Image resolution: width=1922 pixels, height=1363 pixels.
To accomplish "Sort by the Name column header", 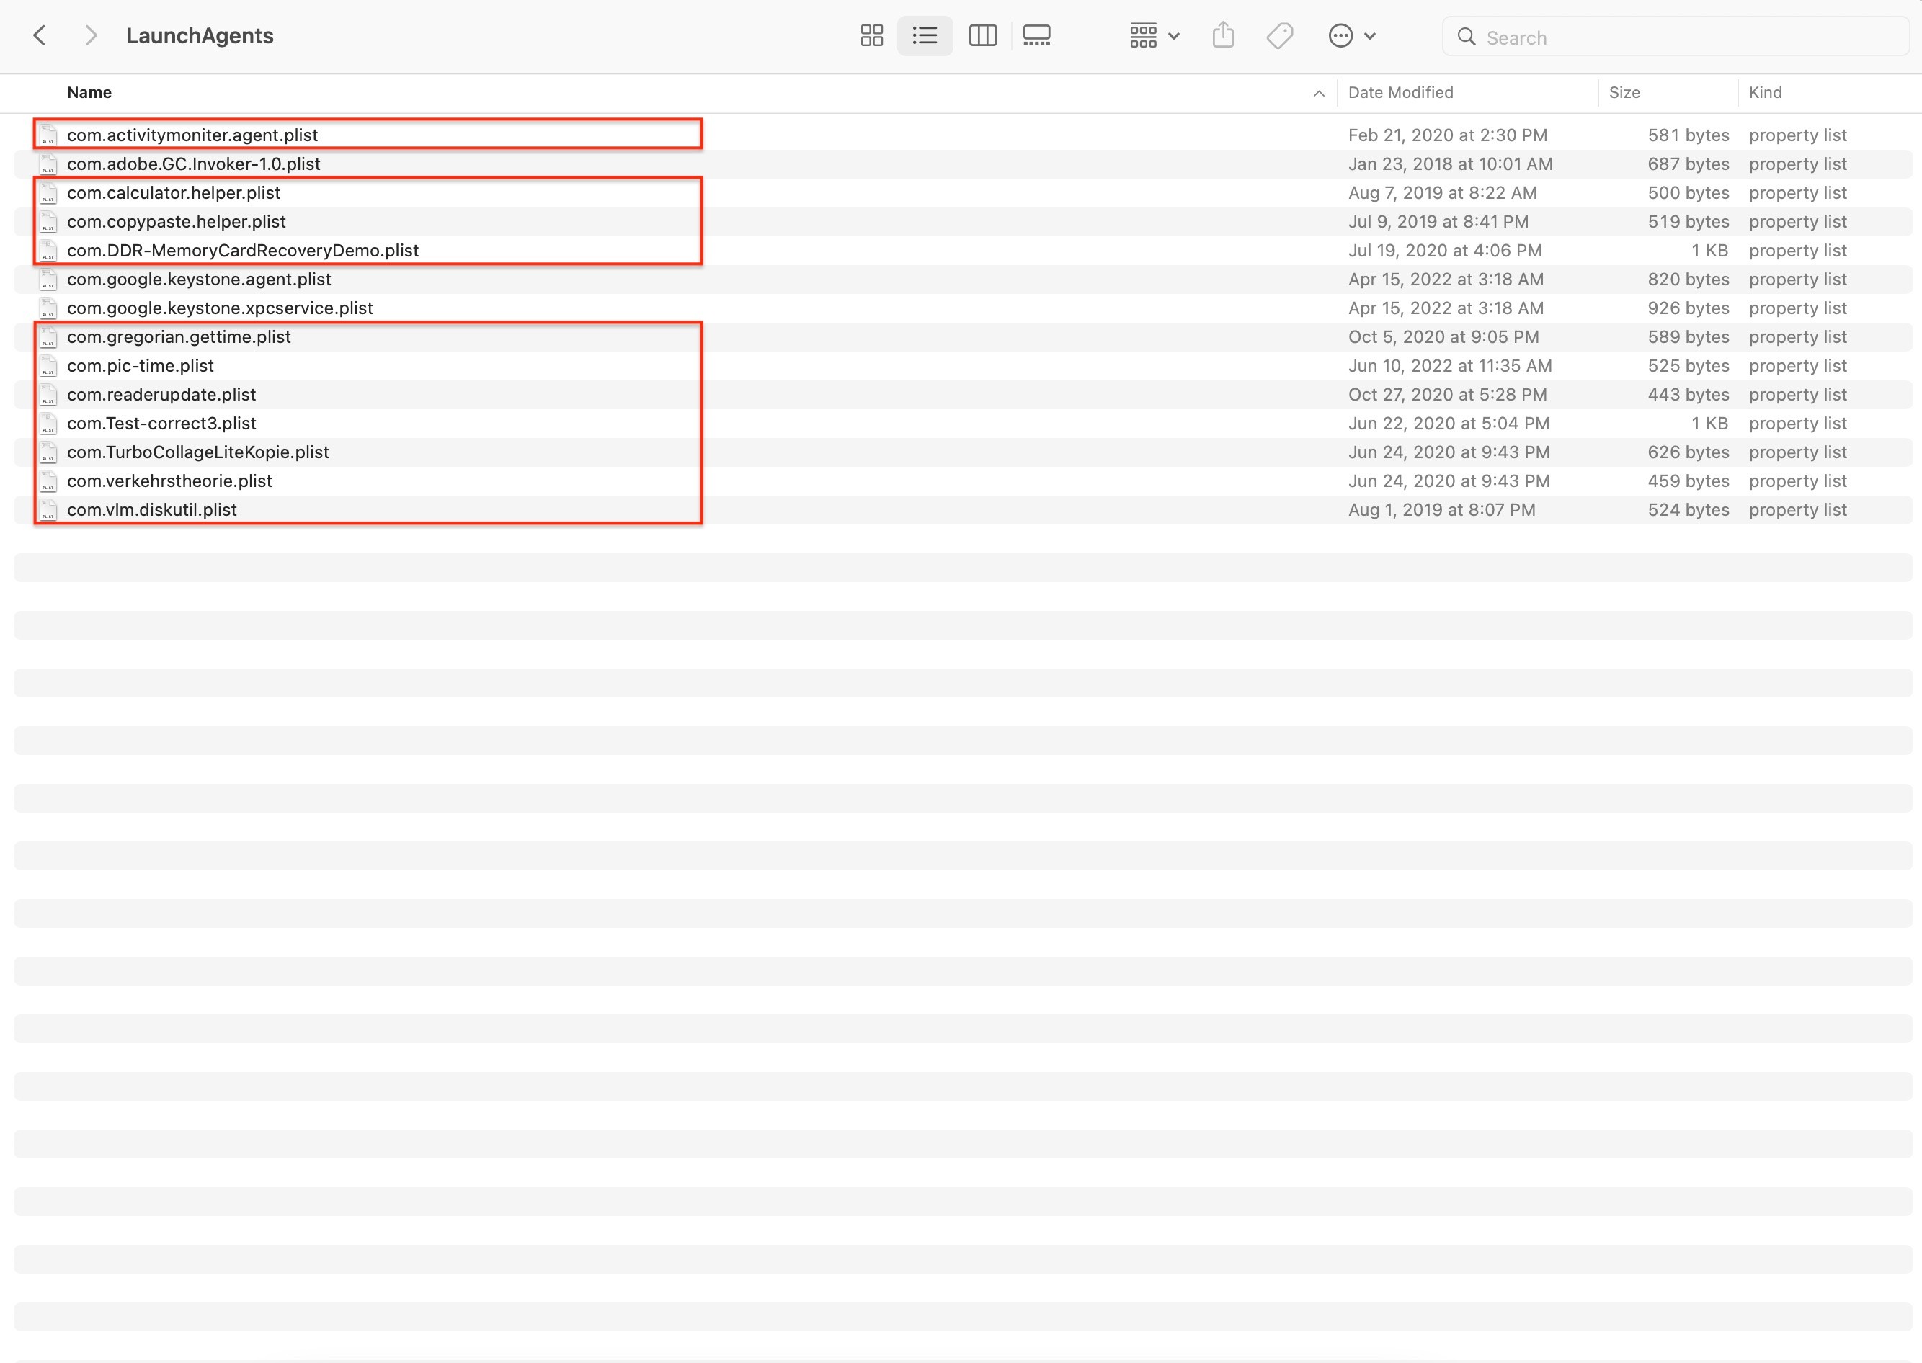I will tap(89, 92).
